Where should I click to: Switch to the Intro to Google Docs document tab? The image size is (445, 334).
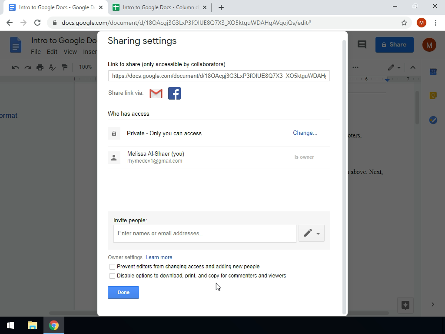coord(56,7)
